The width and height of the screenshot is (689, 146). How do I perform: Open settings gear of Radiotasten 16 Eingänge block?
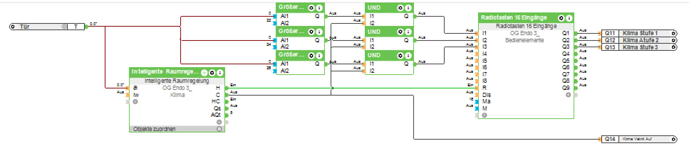tap(561, 18)
